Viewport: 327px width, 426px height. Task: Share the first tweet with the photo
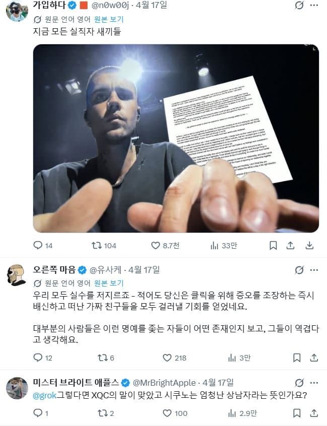(290, 246)
